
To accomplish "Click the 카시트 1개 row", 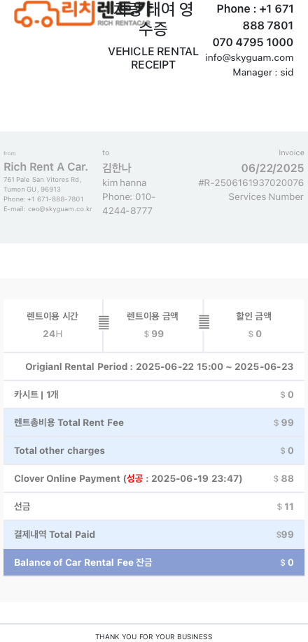I will [154, 394].
